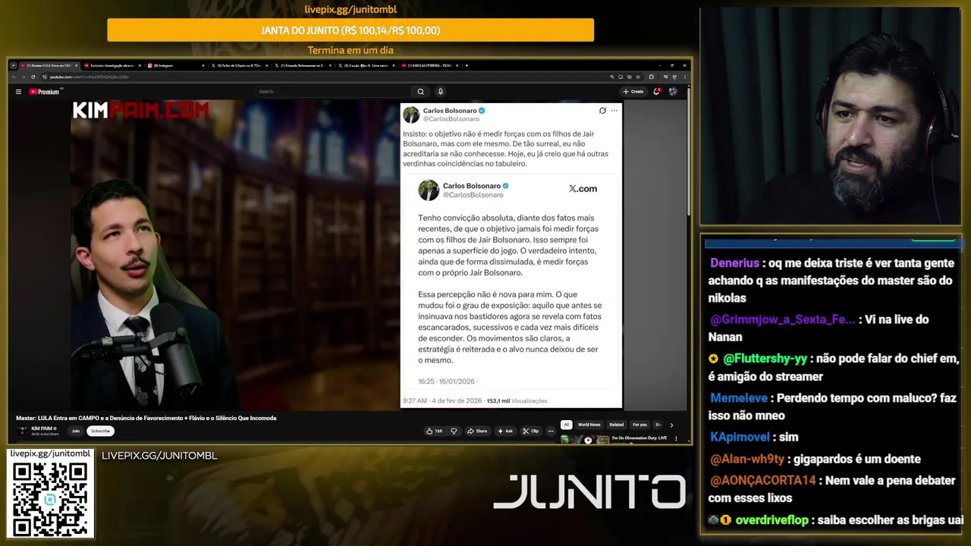971x546 pixels.
Task: Select the For you filter chip
Action: tap(639, 425)
